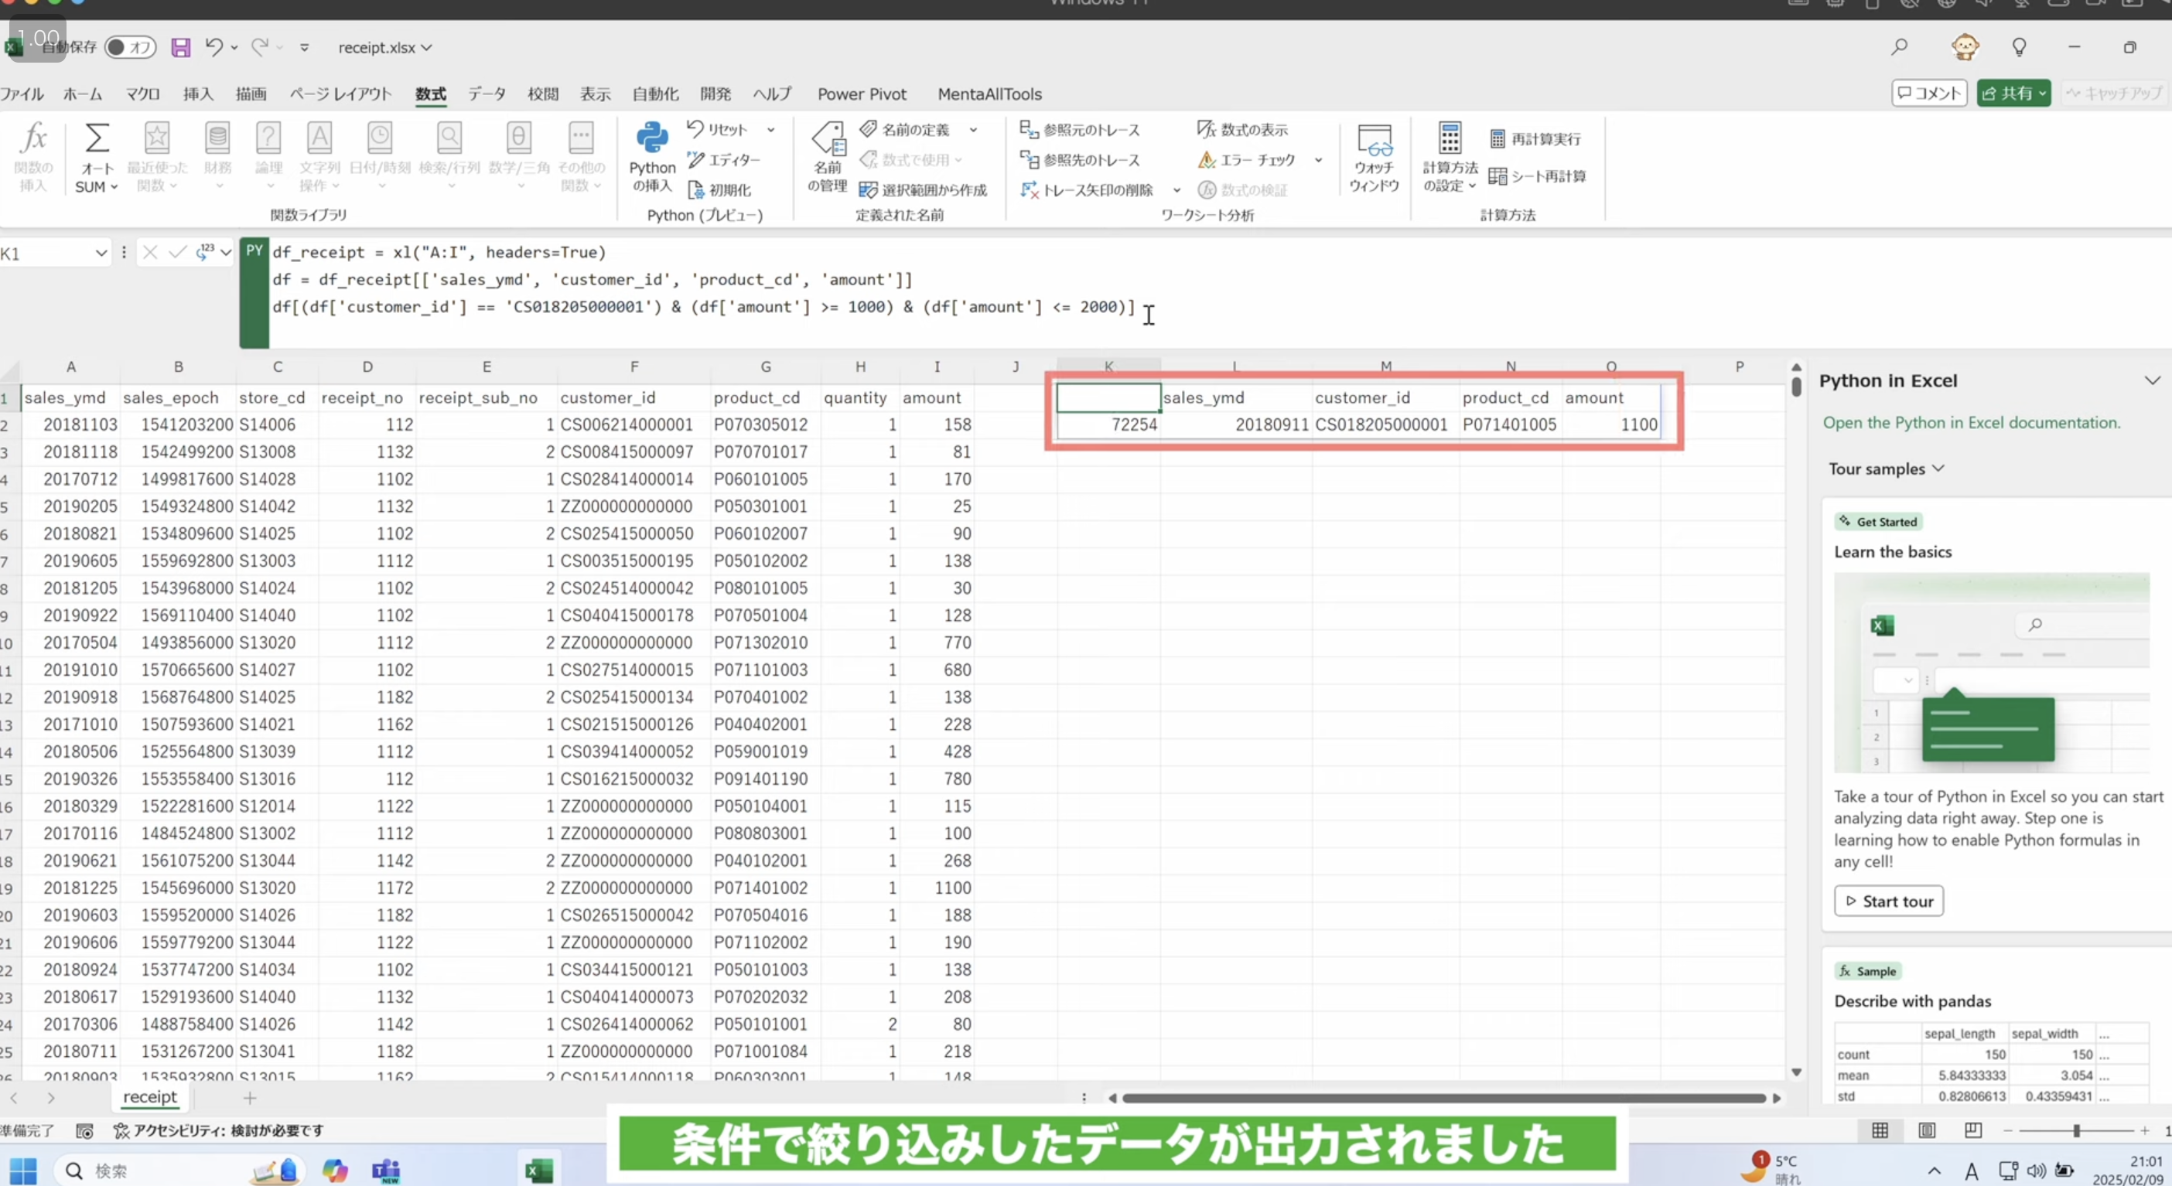The image size is (2172, 1186).
Task: Click the Undo arrow icon
Action: (214, 47)
